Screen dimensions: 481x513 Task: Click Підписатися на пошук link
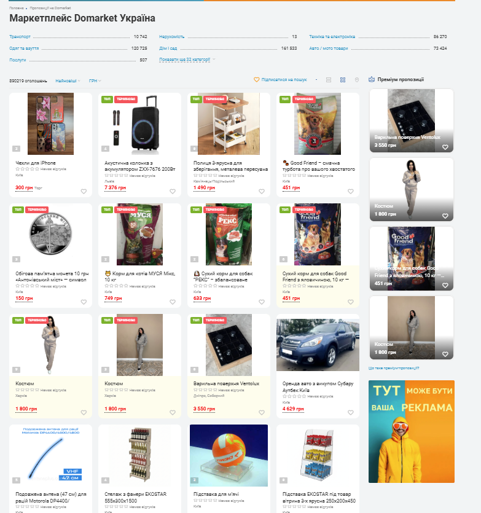tap(284, 79)
